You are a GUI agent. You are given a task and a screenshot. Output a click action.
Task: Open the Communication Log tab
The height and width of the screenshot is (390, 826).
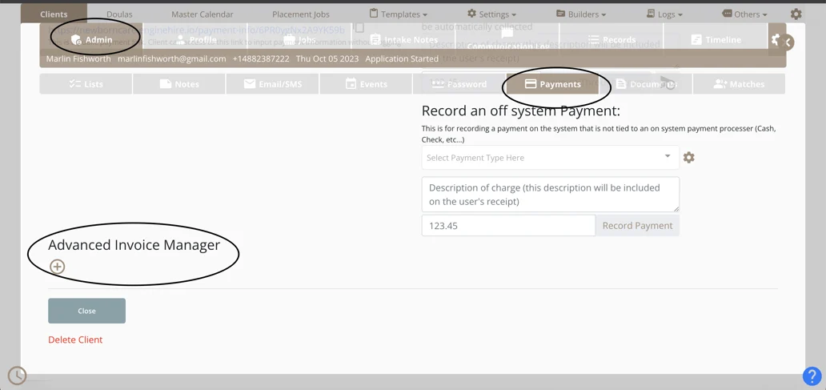tap(507, 40)
